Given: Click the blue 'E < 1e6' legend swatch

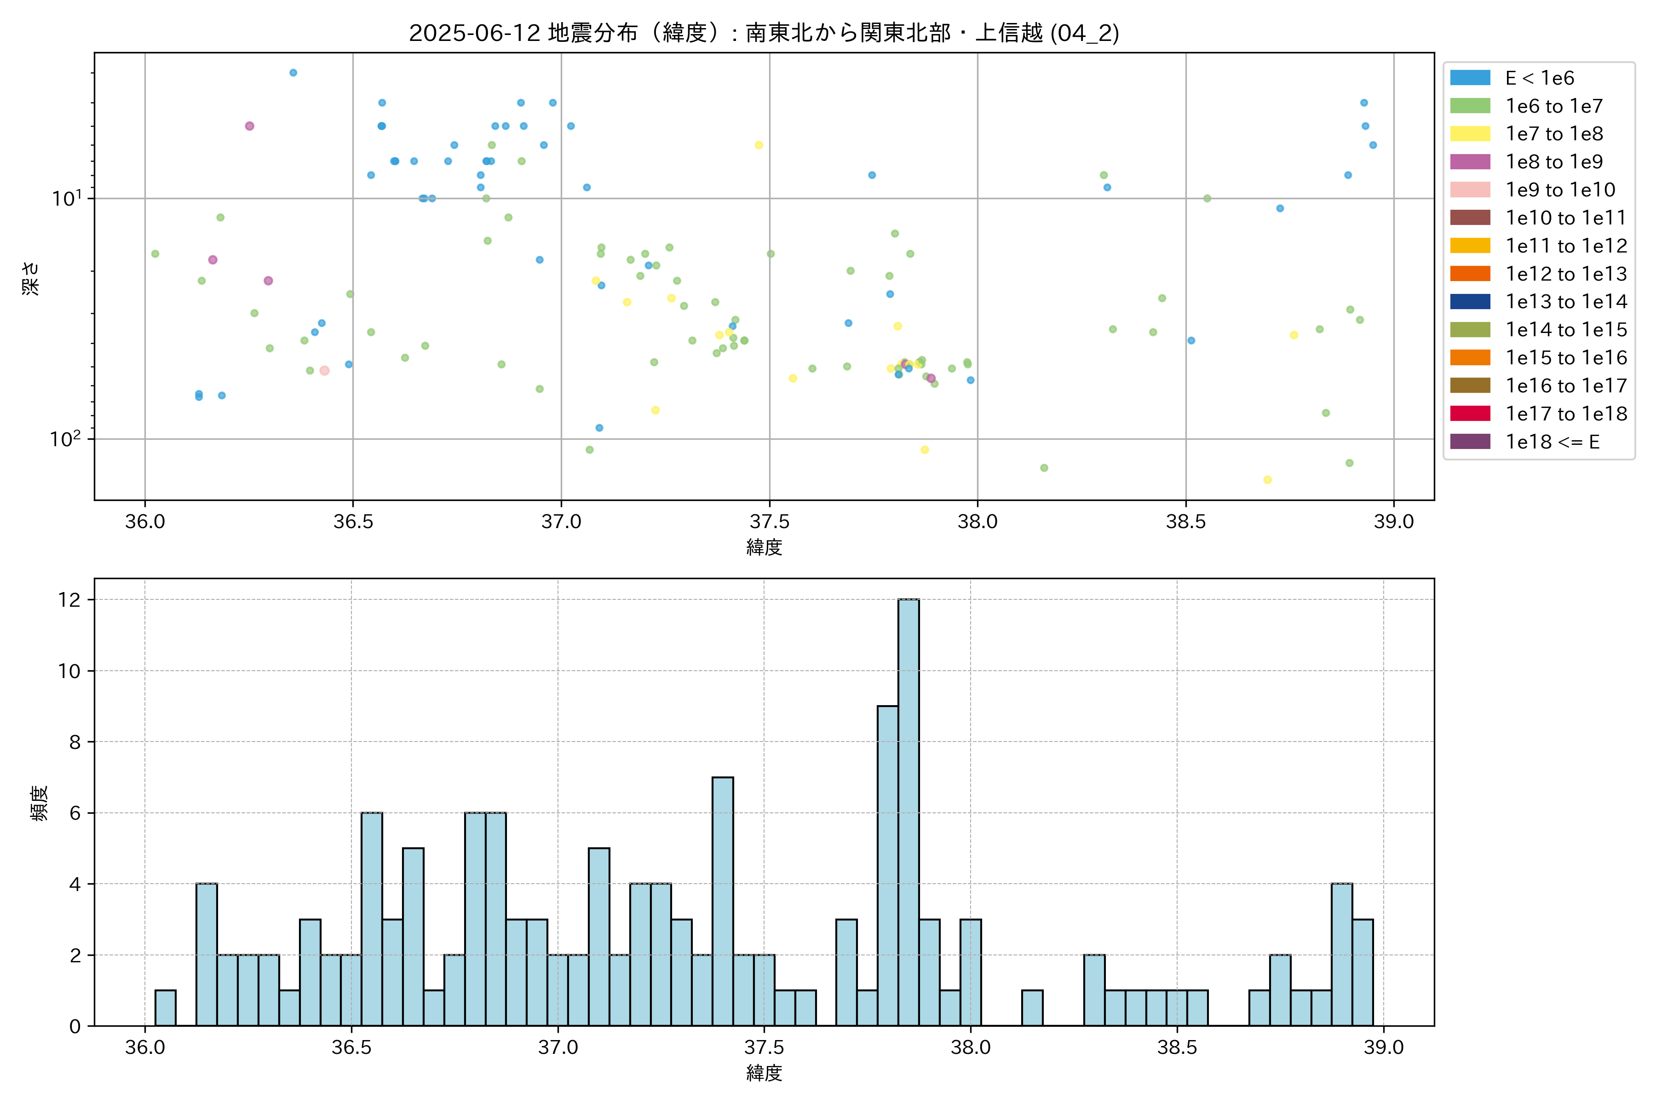Looking at the screenshot, I should 1470,78.
